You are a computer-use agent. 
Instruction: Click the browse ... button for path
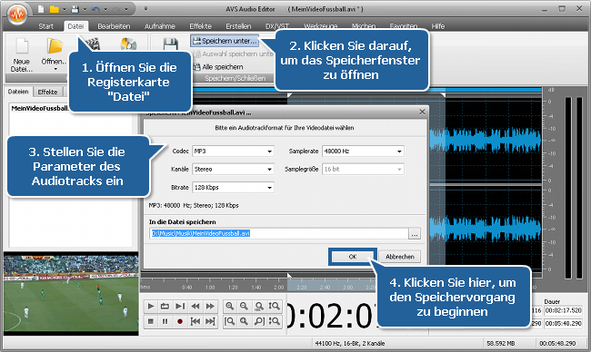[415, 234]
